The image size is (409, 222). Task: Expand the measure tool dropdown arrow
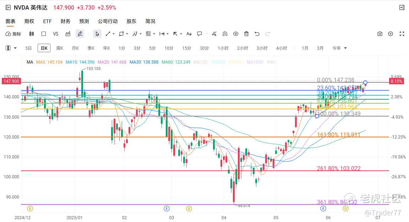(x=168, y=34)
